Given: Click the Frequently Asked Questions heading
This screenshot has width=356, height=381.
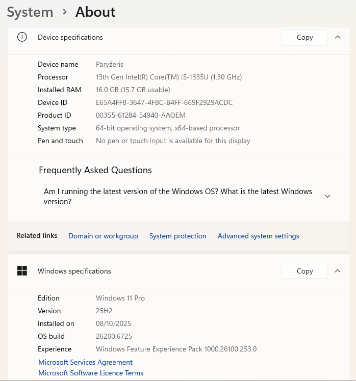Looking at the screenshot, I should click(95, 170).
